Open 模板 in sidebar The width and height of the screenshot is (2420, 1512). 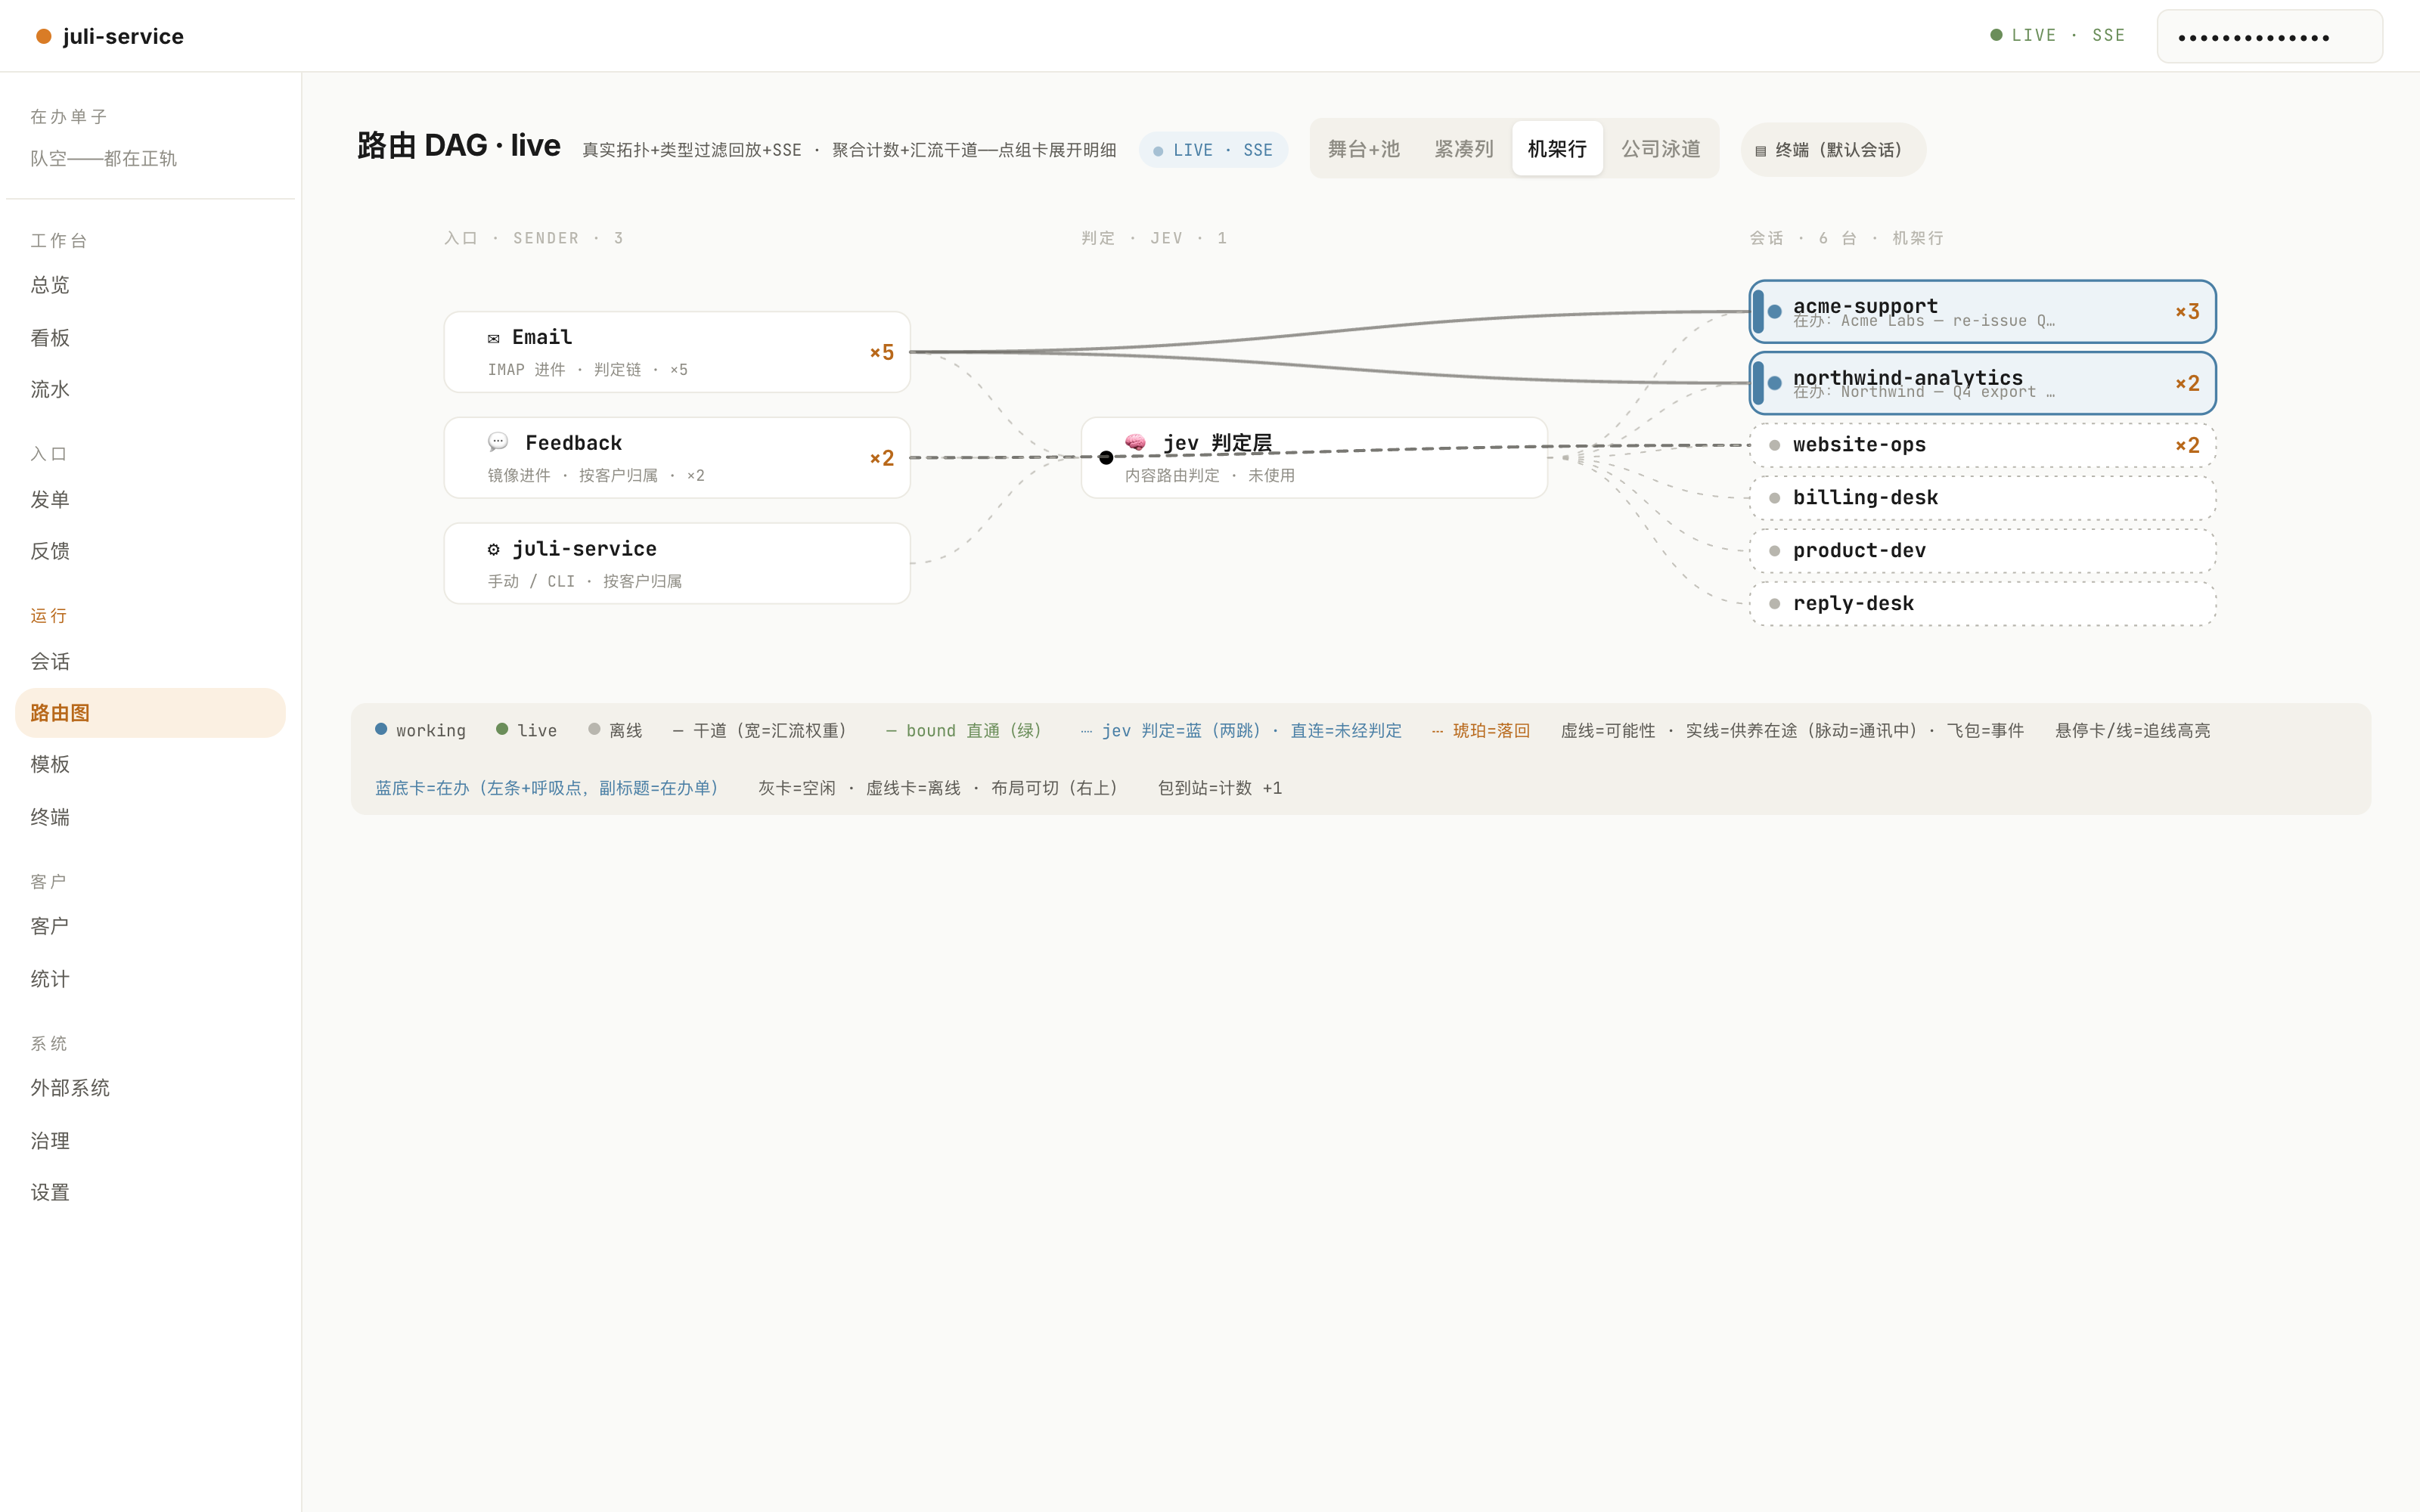(150, 765)
